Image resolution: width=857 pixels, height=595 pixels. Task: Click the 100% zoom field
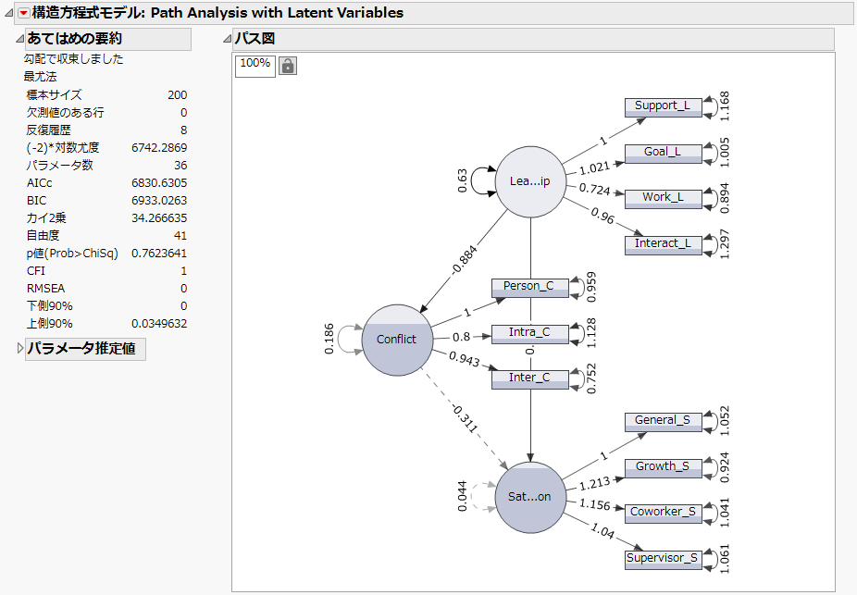255,66
